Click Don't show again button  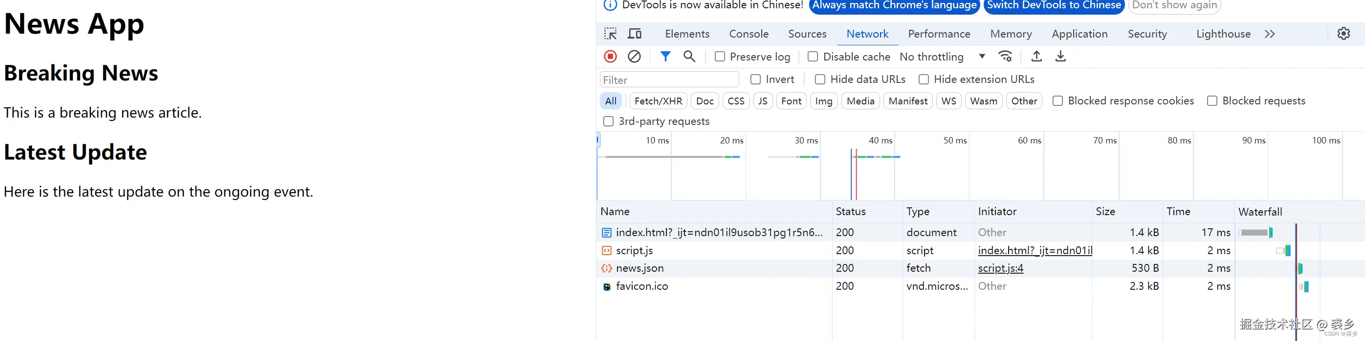click(1175, 6)
